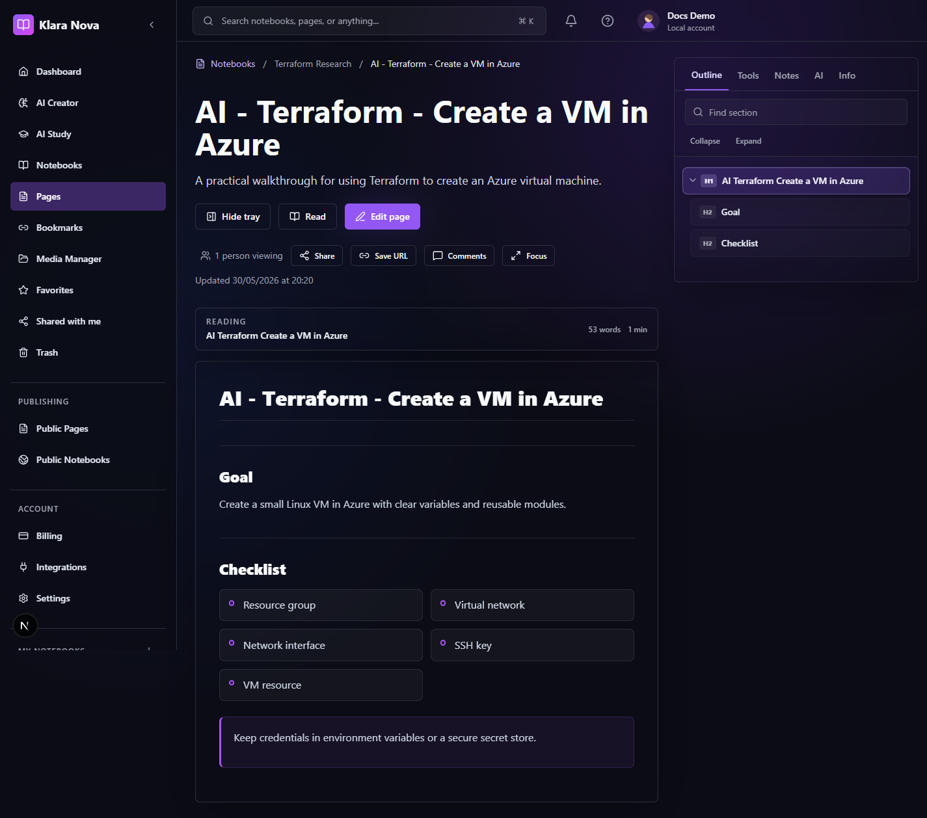Click the Public Pages document icon
The width and height of the screenshot is (927, 818).
tap(23, 429)
